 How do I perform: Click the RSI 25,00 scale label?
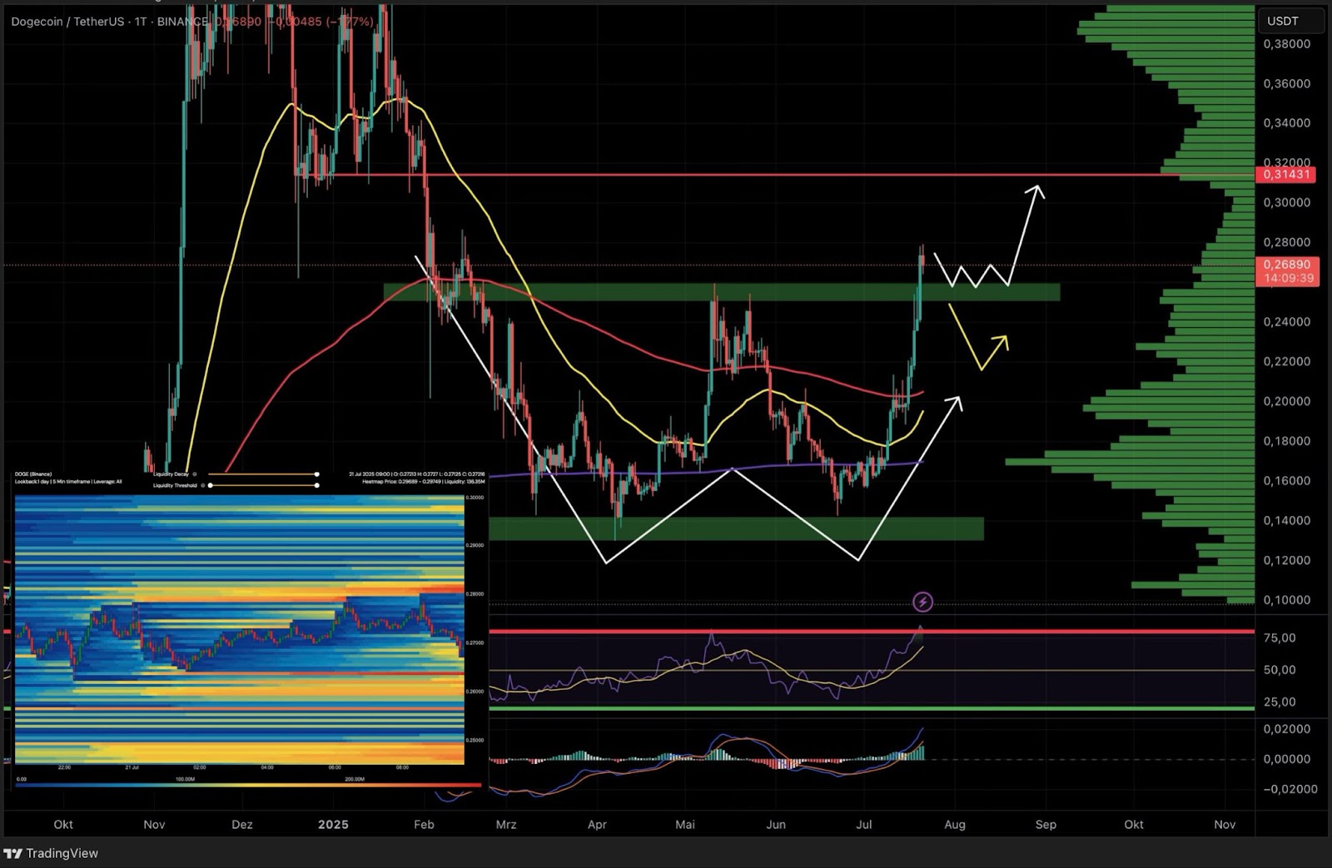pos(1280,702)
